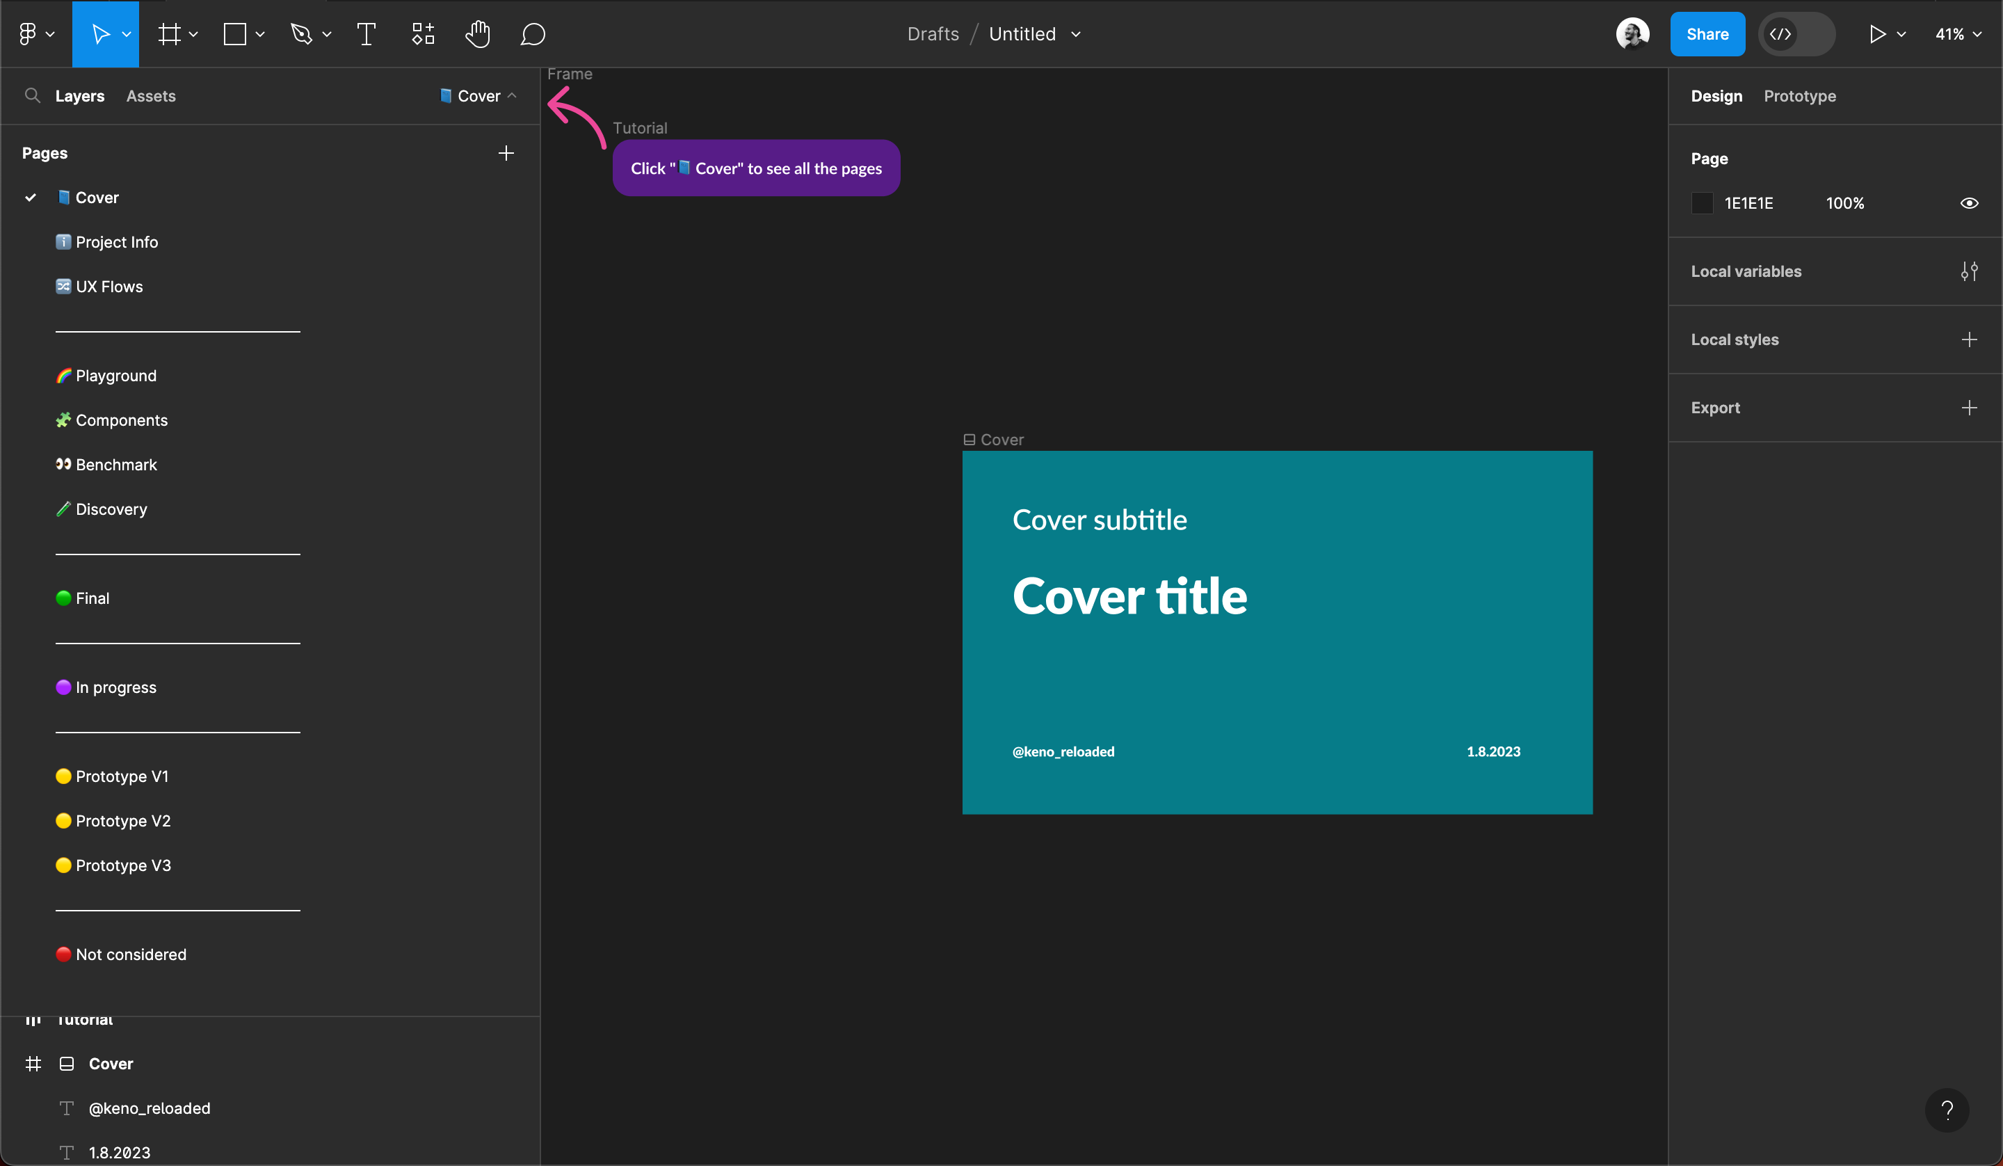Click the 1E1E1E hex color field
This screenshot has height=1166, width=2003.
click(x=1748, y=203)
